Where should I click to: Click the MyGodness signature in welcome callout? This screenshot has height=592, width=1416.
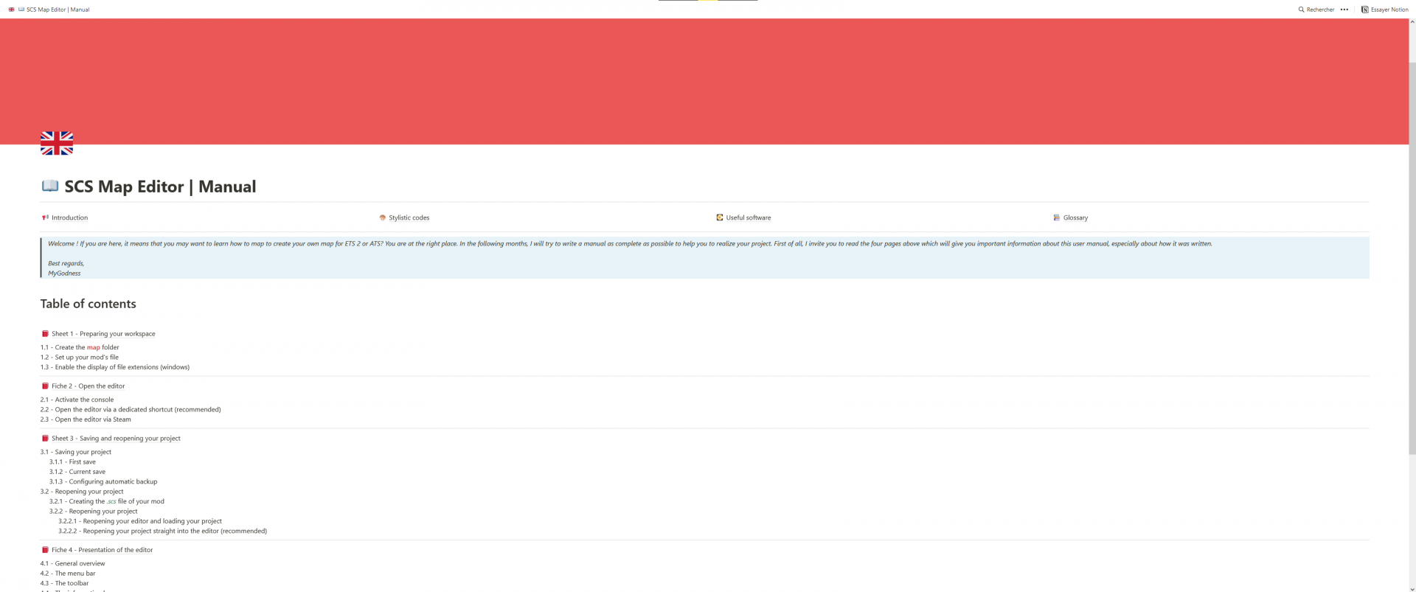click(x=64, y=274)
